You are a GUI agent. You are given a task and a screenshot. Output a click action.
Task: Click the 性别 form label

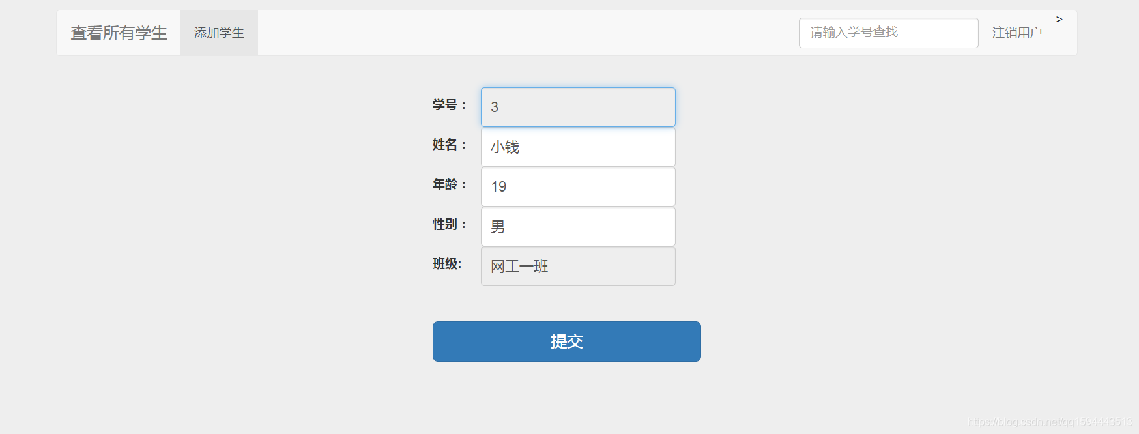448,224
